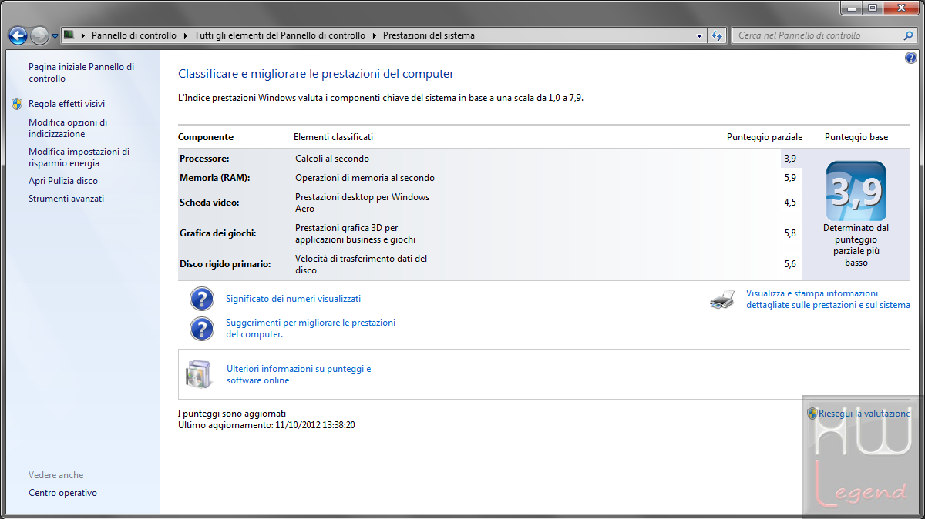Select Pannello di controllo breadcrumb
925x519 pixels.
click(134, 35)
